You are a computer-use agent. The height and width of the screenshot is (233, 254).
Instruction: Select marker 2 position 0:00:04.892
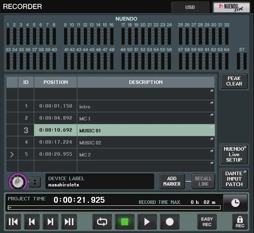[x=56, y=118]
